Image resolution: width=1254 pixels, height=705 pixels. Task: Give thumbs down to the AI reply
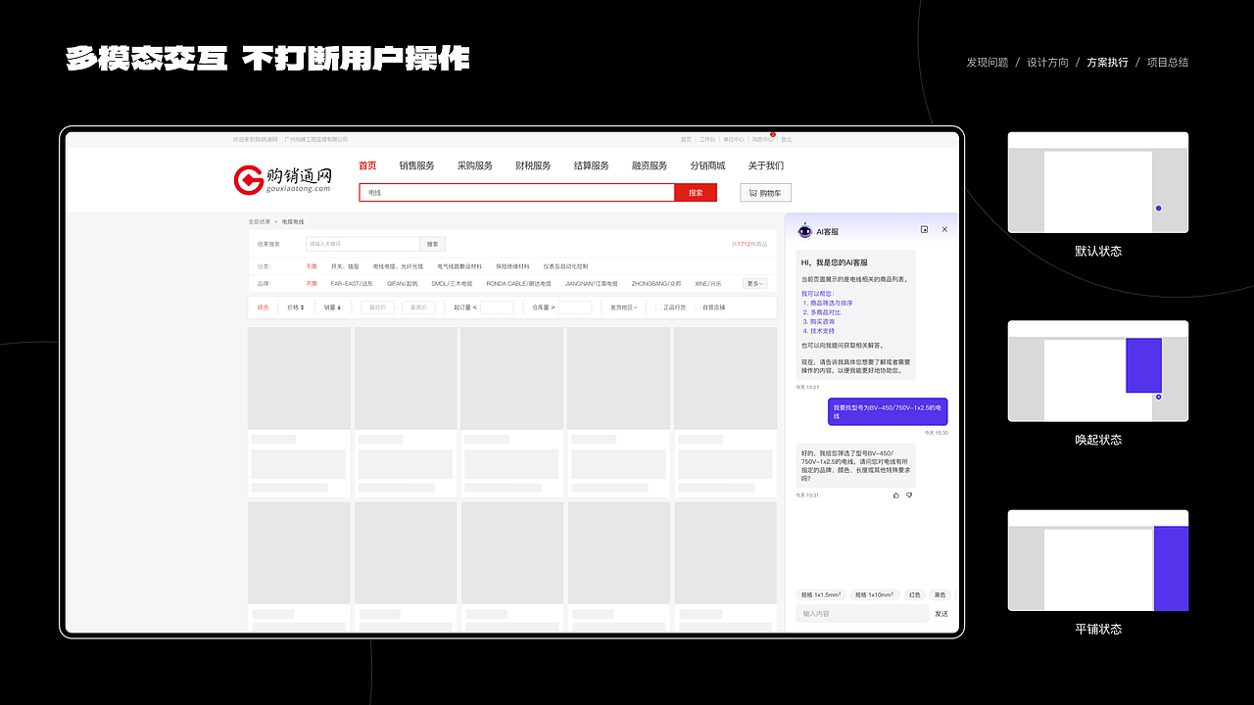point(909,495)
